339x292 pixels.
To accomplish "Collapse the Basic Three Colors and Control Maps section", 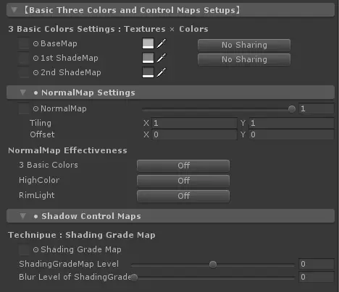I will pyautogui.click(x=14, y=10).
